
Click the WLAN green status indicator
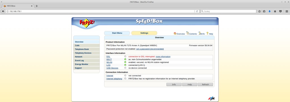click(x=125, y=62)
